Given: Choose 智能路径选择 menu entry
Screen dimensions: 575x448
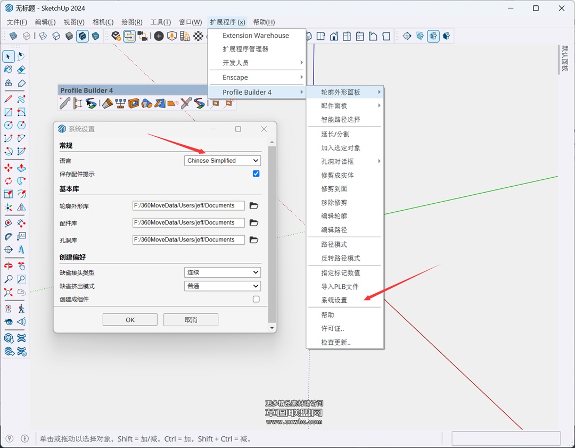Looking at the screenshot, I should (x=345, y=120).
